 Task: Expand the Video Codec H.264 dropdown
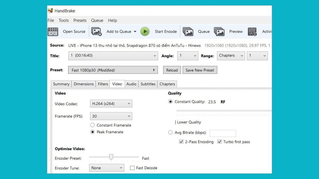point(111,104)
